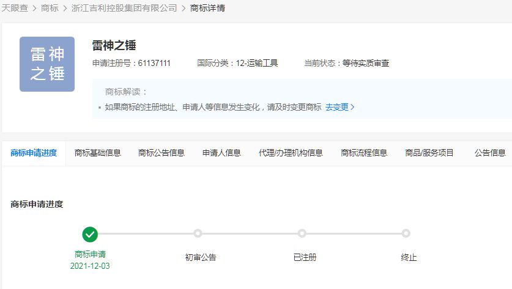The width and height of the screenshot is (512, 289).
Task: Switch to the 申请人信息 tab
Action: (221, 153)
